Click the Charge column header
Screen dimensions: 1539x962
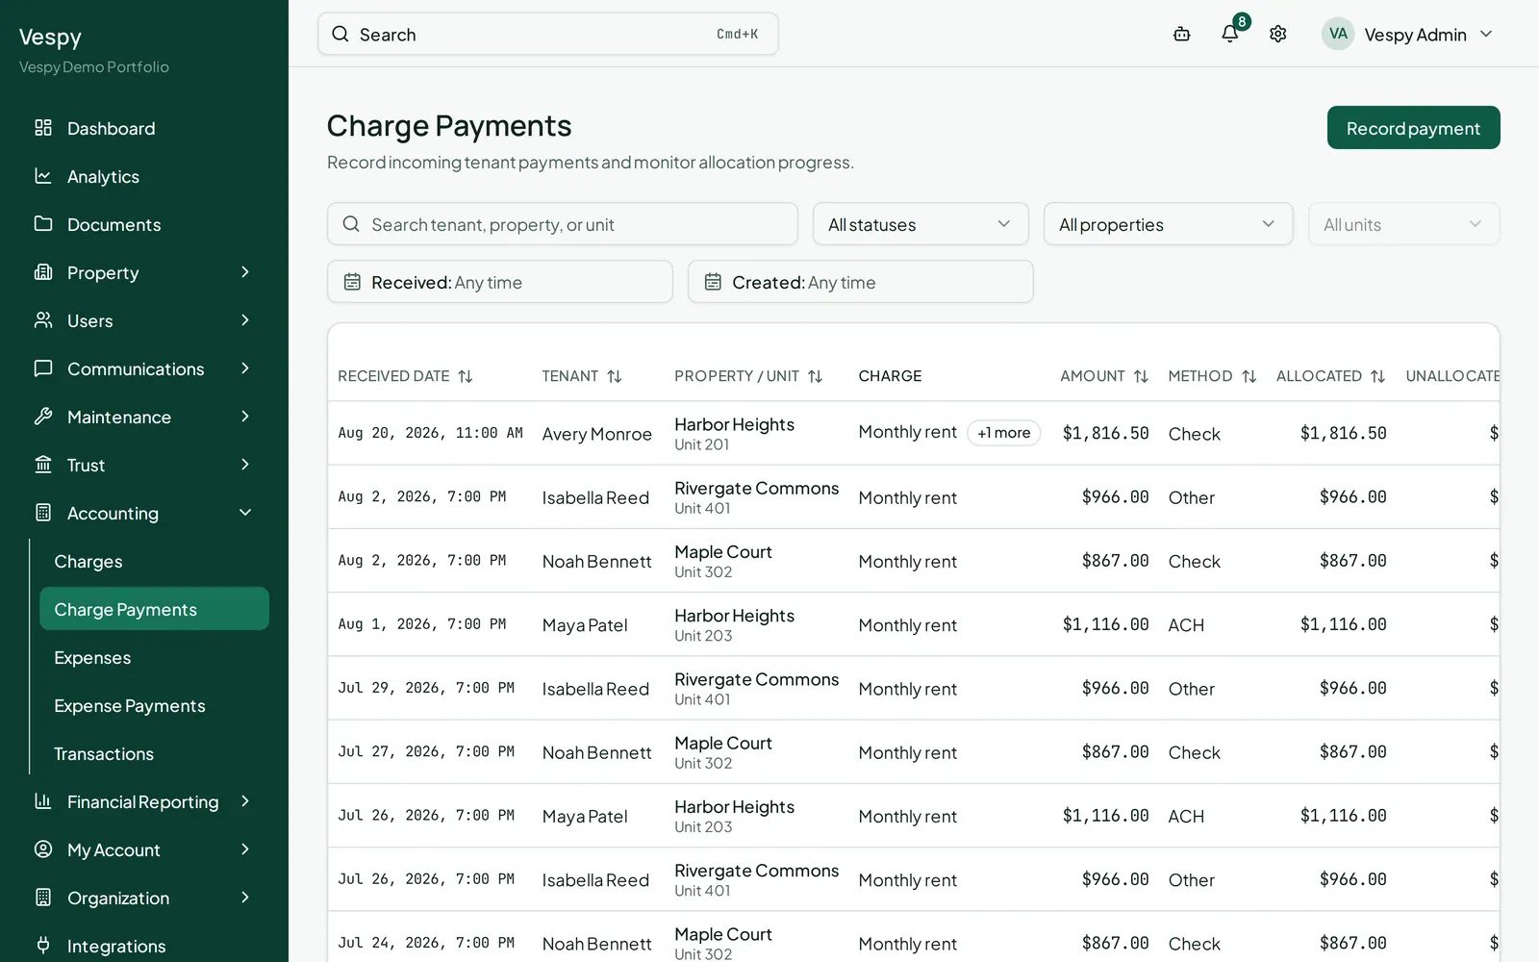pos(890,376)
